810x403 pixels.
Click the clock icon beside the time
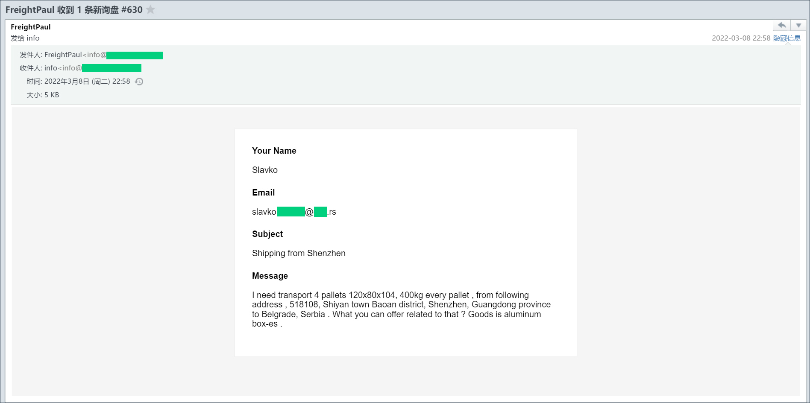[x=139, y=82]
